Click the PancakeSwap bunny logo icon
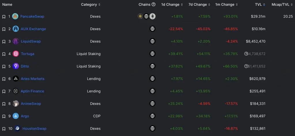 coord(15,16)
